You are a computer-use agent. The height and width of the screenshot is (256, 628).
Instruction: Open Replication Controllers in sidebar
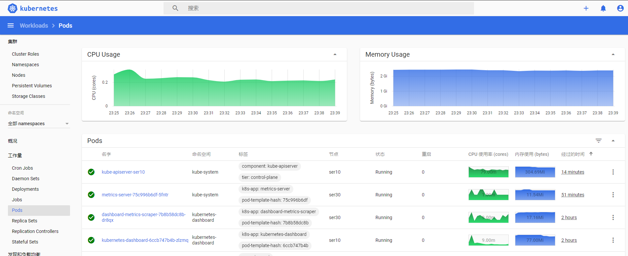point(35,231)
